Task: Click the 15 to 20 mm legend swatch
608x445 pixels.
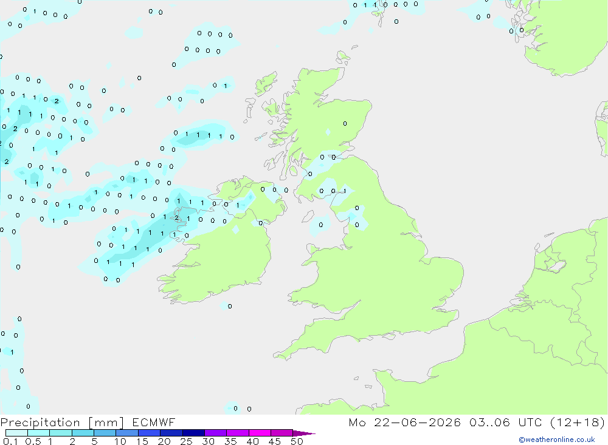Action: (x=150, y=433)
